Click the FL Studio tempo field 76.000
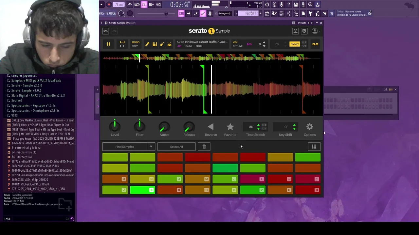 119,5
